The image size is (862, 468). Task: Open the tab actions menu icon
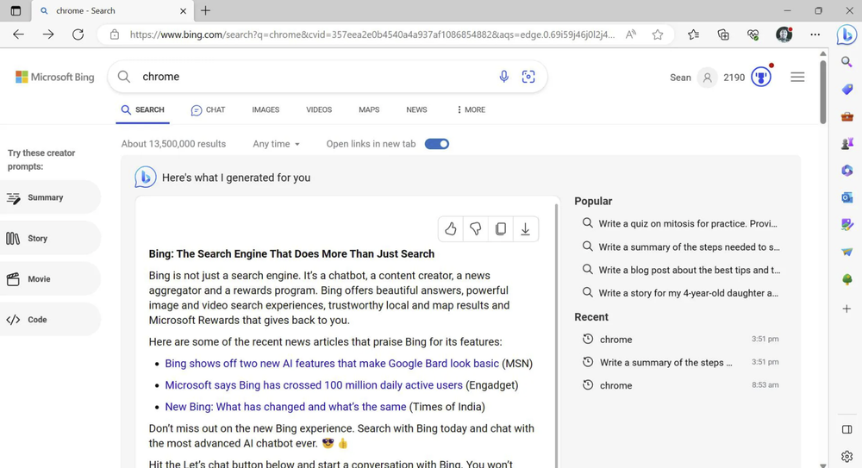(x=16, y=10)
